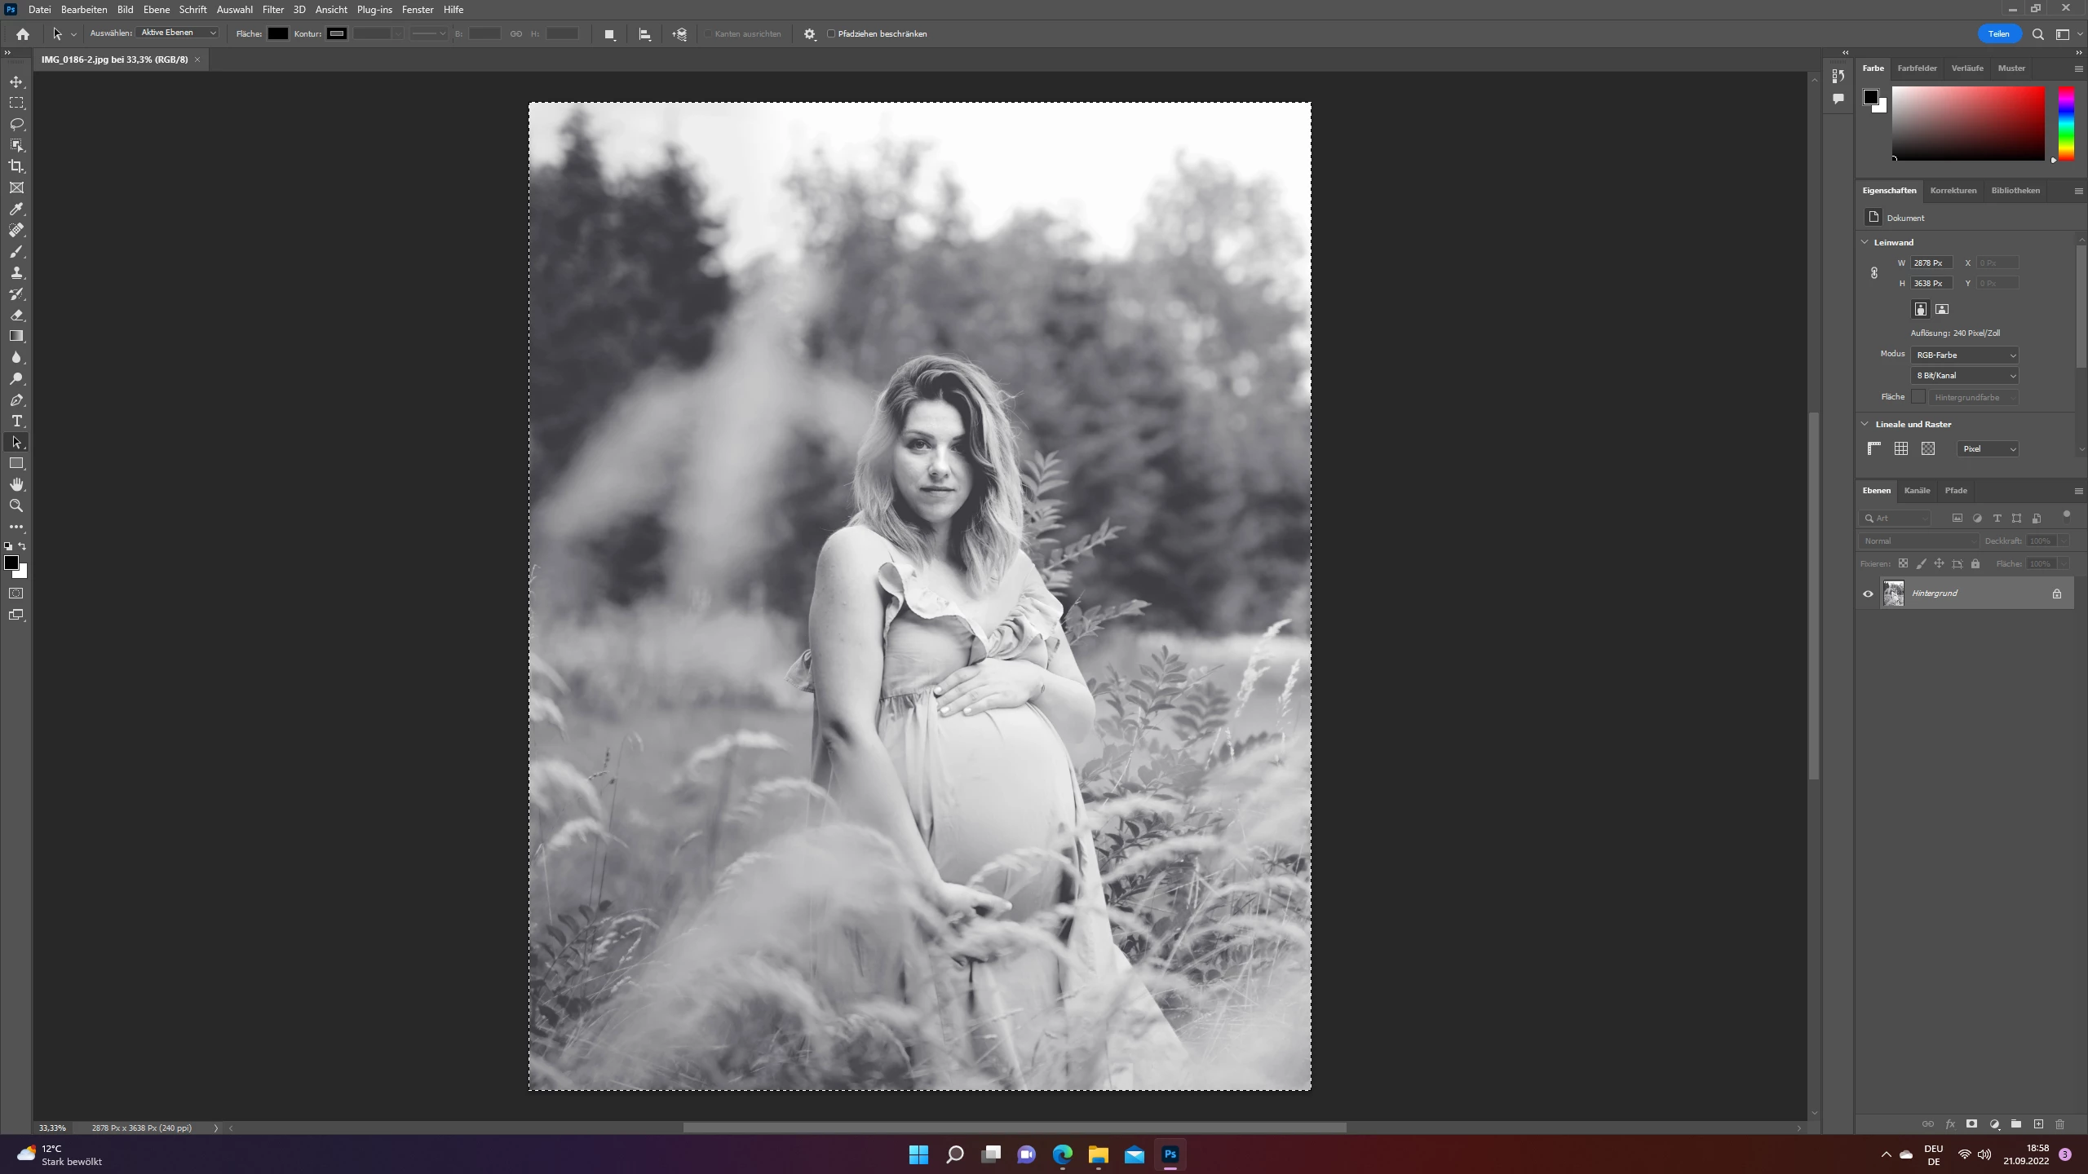The height and width of the screenshot is (1174, 2088).
Task: Click the Teilen button
Action: coord(1998,33)
